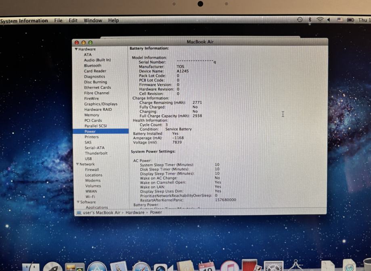Select Disc Burning in sidebar

(96, 82)
